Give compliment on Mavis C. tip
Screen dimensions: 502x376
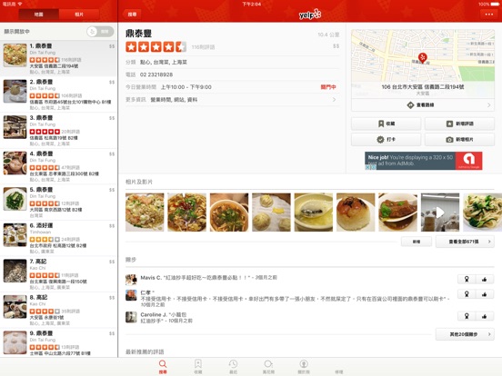click(467, 279)
